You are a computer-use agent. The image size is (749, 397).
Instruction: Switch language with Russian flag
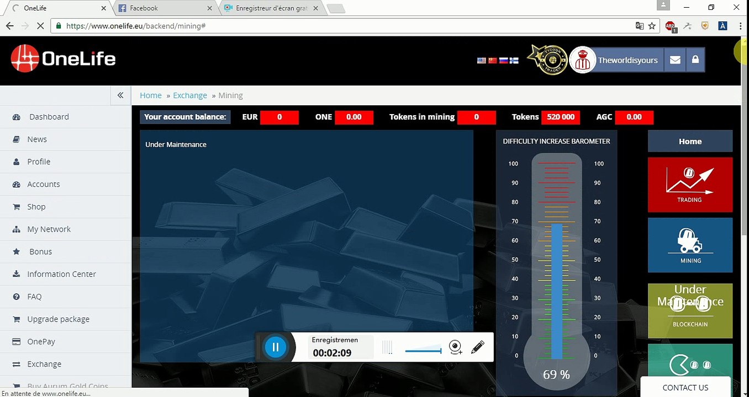[503, 61]
